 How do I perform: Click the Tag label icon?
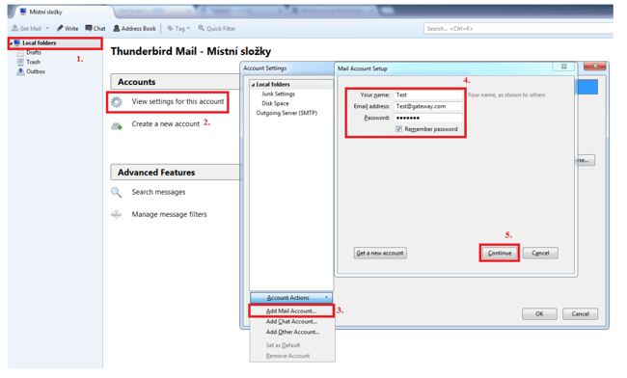click(x=170, y=28)
